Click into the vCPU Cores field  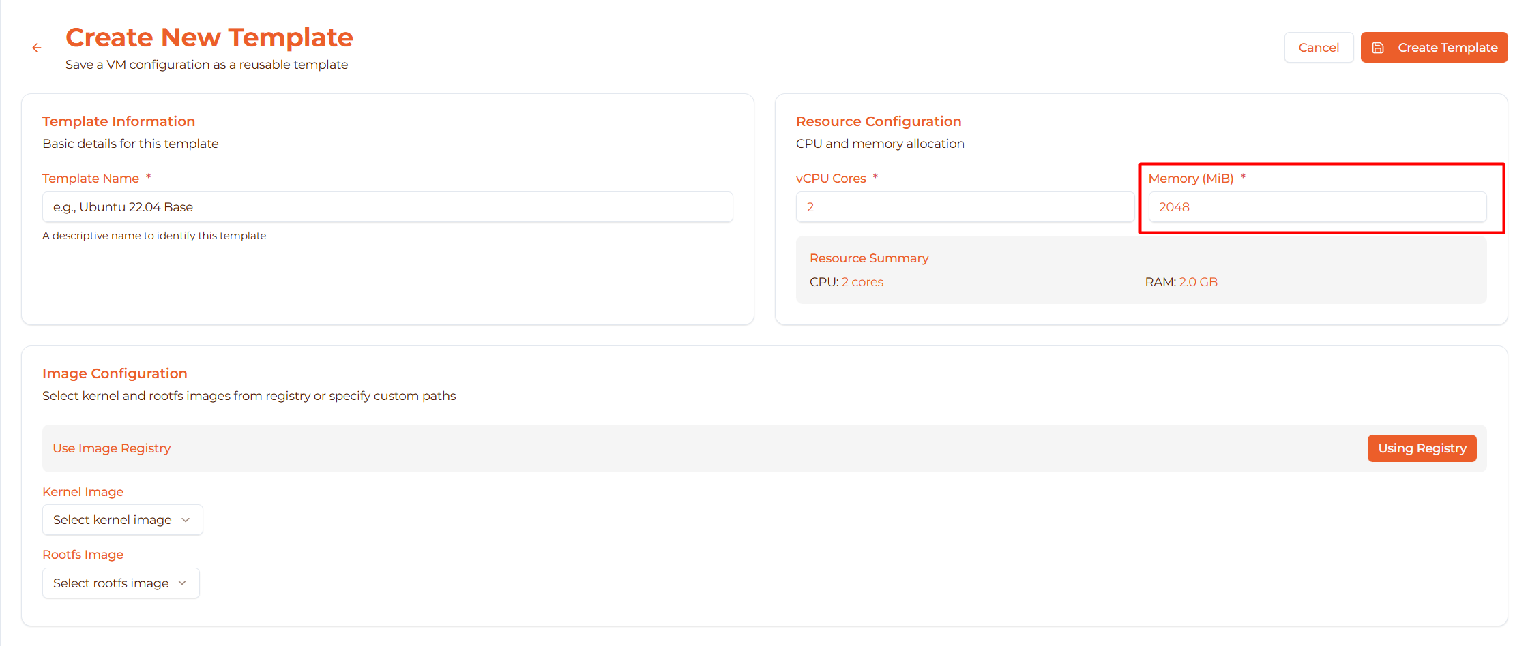tap(965, 207)
